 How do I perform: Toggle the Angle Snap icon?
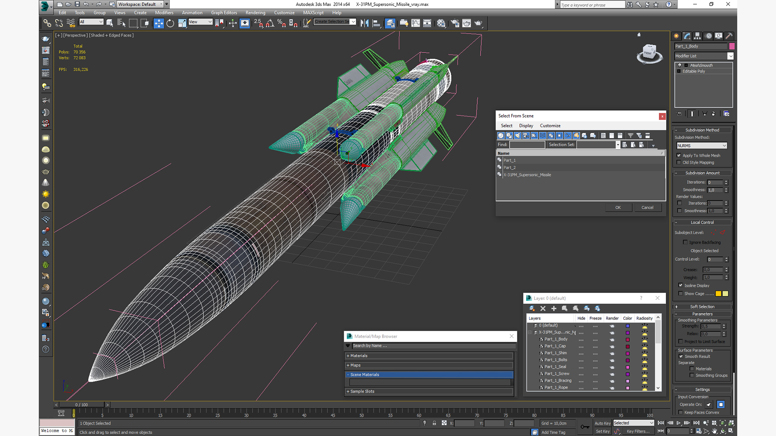point(270,23)
